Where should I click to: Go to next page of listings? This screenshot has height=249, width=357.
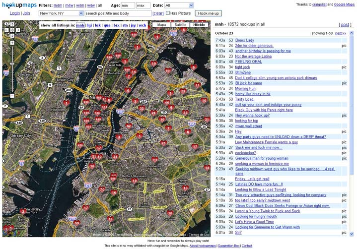[340, 33]
